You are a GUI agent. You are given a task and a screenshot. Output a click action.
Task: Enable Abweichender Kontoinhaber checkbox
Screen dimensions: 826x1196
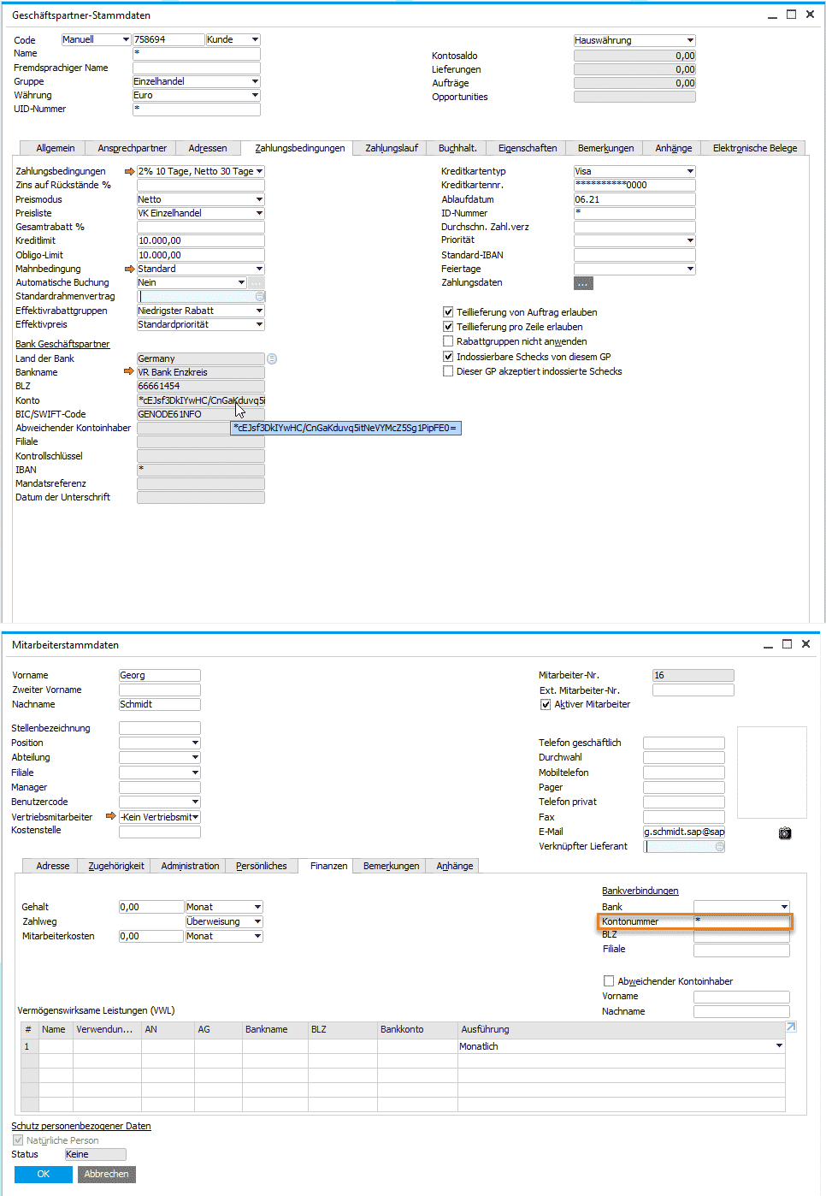[609, 981]
